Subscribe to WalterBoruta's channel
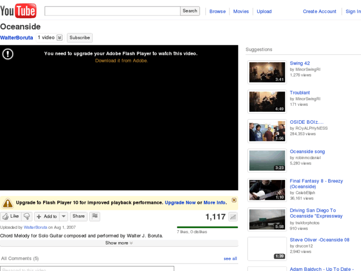This screenshot has height=271, width=361. (x=79, y=38)
